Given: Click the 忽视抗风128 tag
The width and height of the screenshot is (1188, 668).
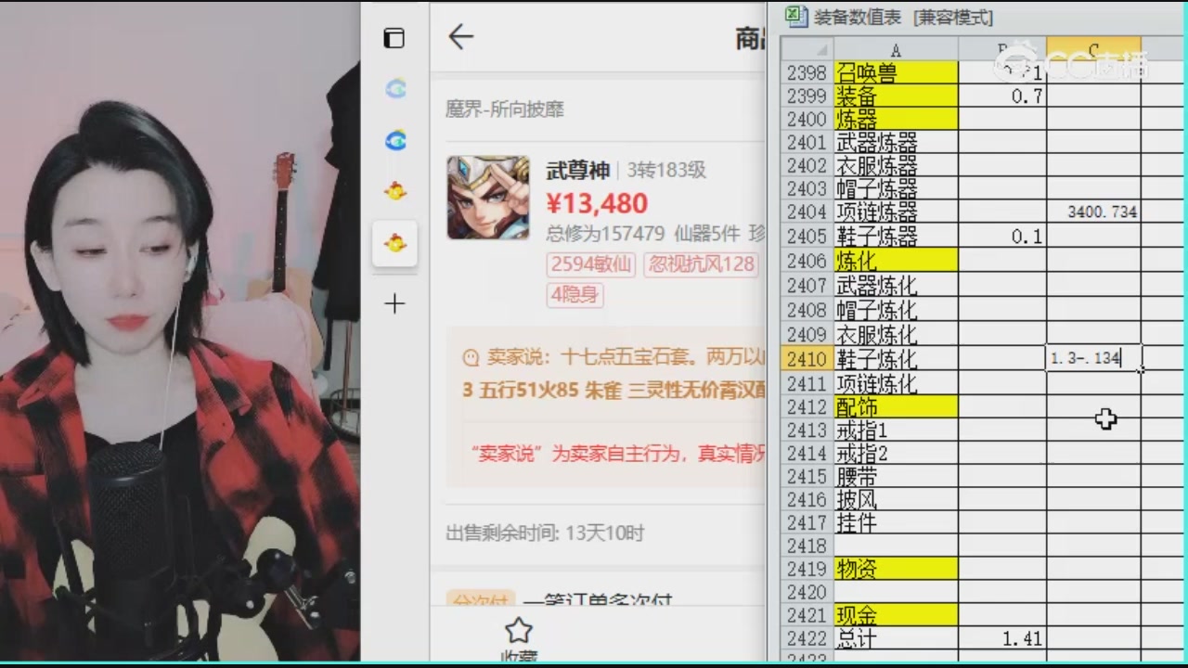Looking at the screenshot, I should (x=701, y=264).
